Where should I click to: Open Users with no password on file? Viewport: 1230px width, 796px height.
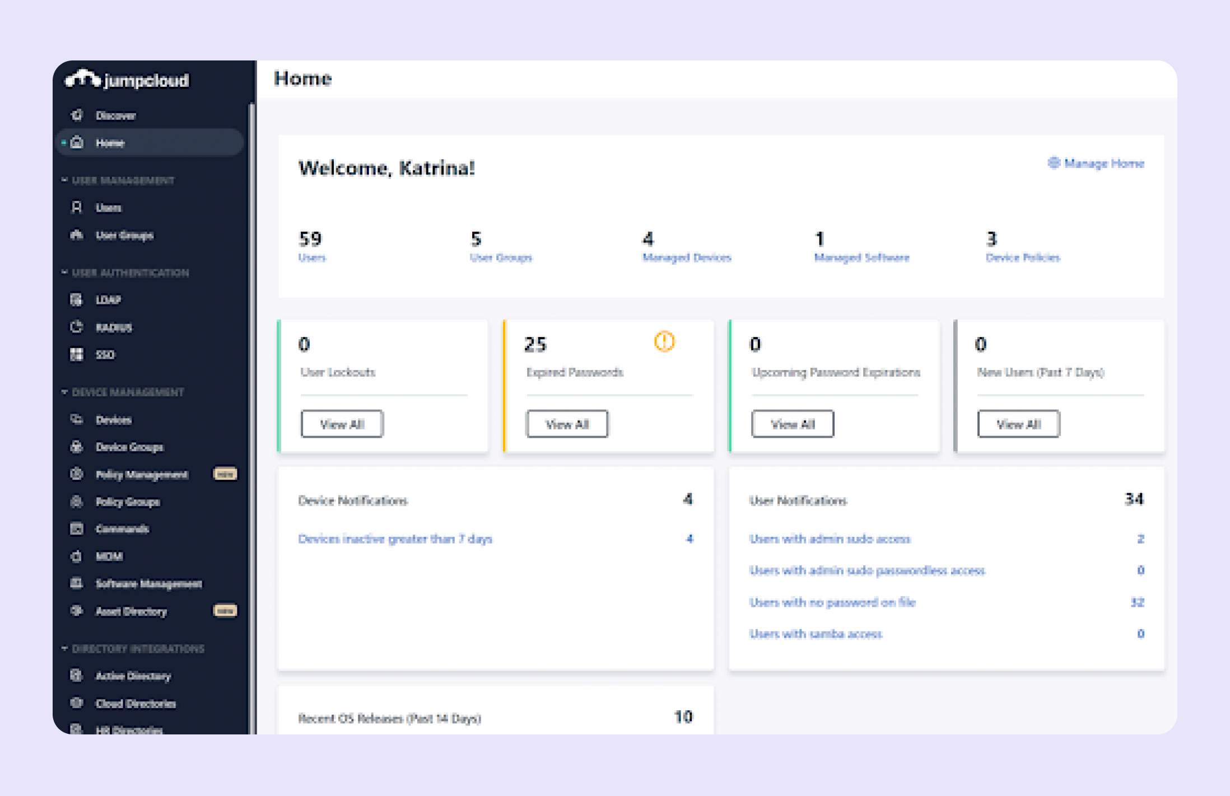pyautogui.click(x=832, y=602)
